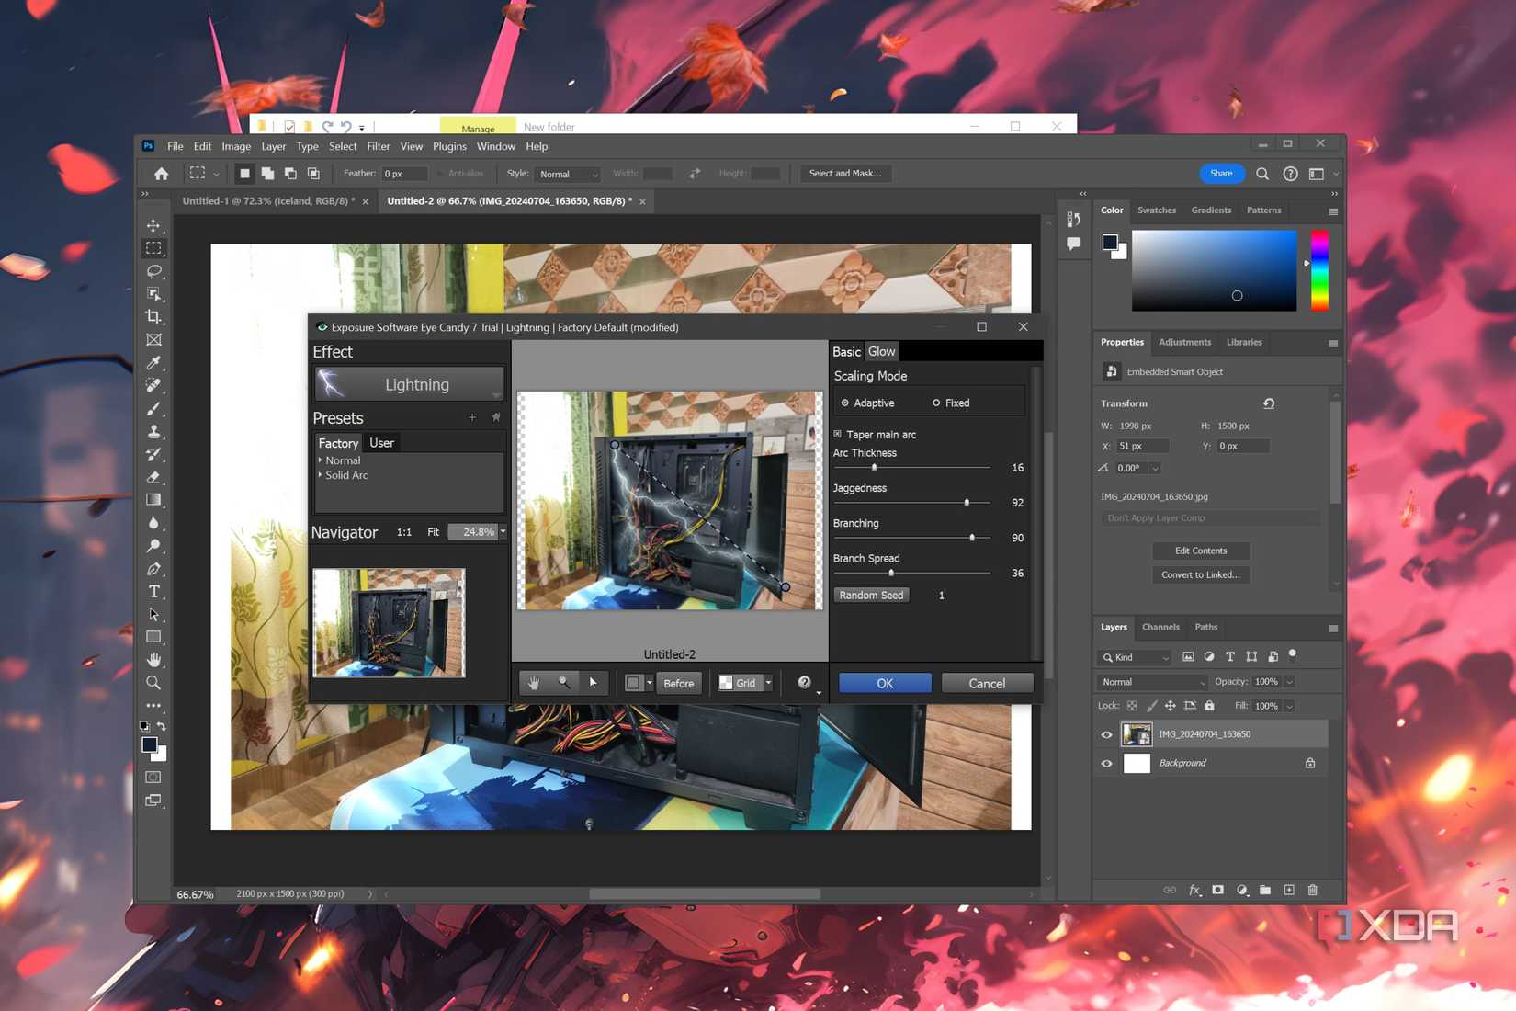Viewport: 1516px width, 1011px height.
Task: Click the Feather input field
Action: coord(405,174)
